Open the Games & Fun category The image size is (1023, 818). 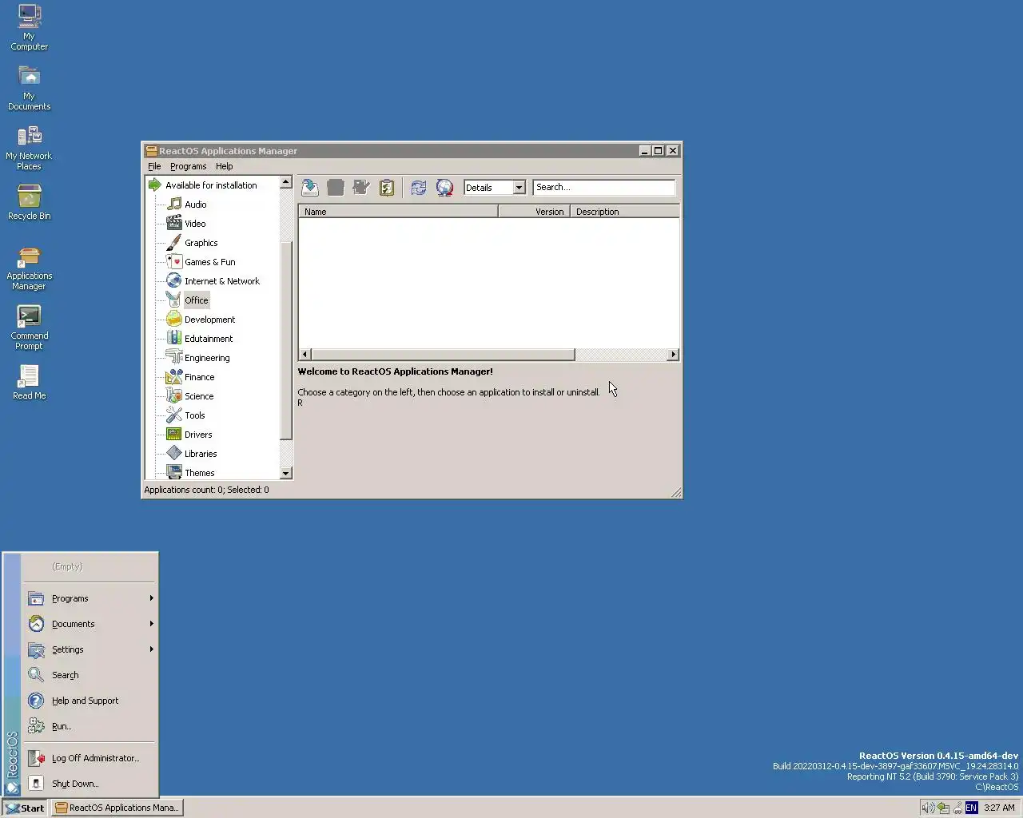click(x=209, y=262)
